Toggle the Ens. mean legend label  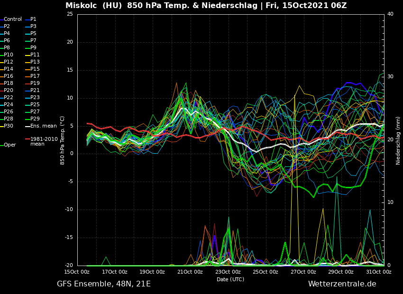point(43,126)
